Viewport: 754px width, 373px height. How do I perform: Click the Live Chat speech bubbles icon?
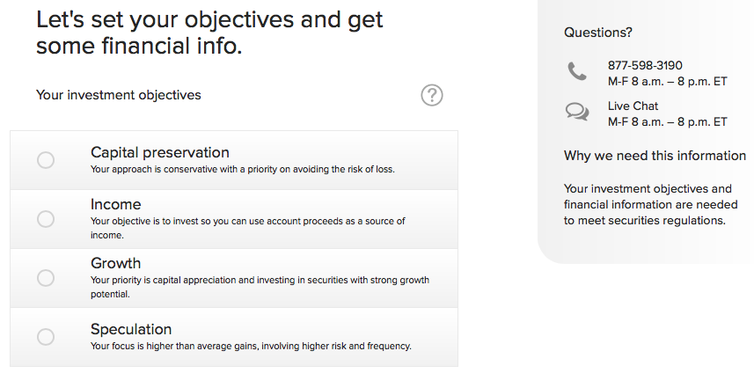pyautogui.click(x=577, y=112)
